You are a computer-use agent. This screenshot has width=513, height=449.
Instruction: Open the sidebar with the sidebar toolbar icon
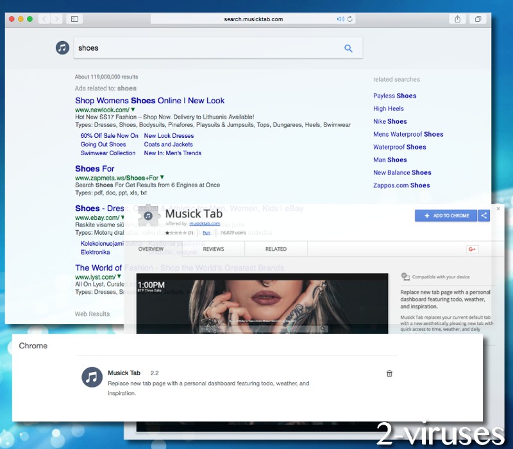click(74, 19)
